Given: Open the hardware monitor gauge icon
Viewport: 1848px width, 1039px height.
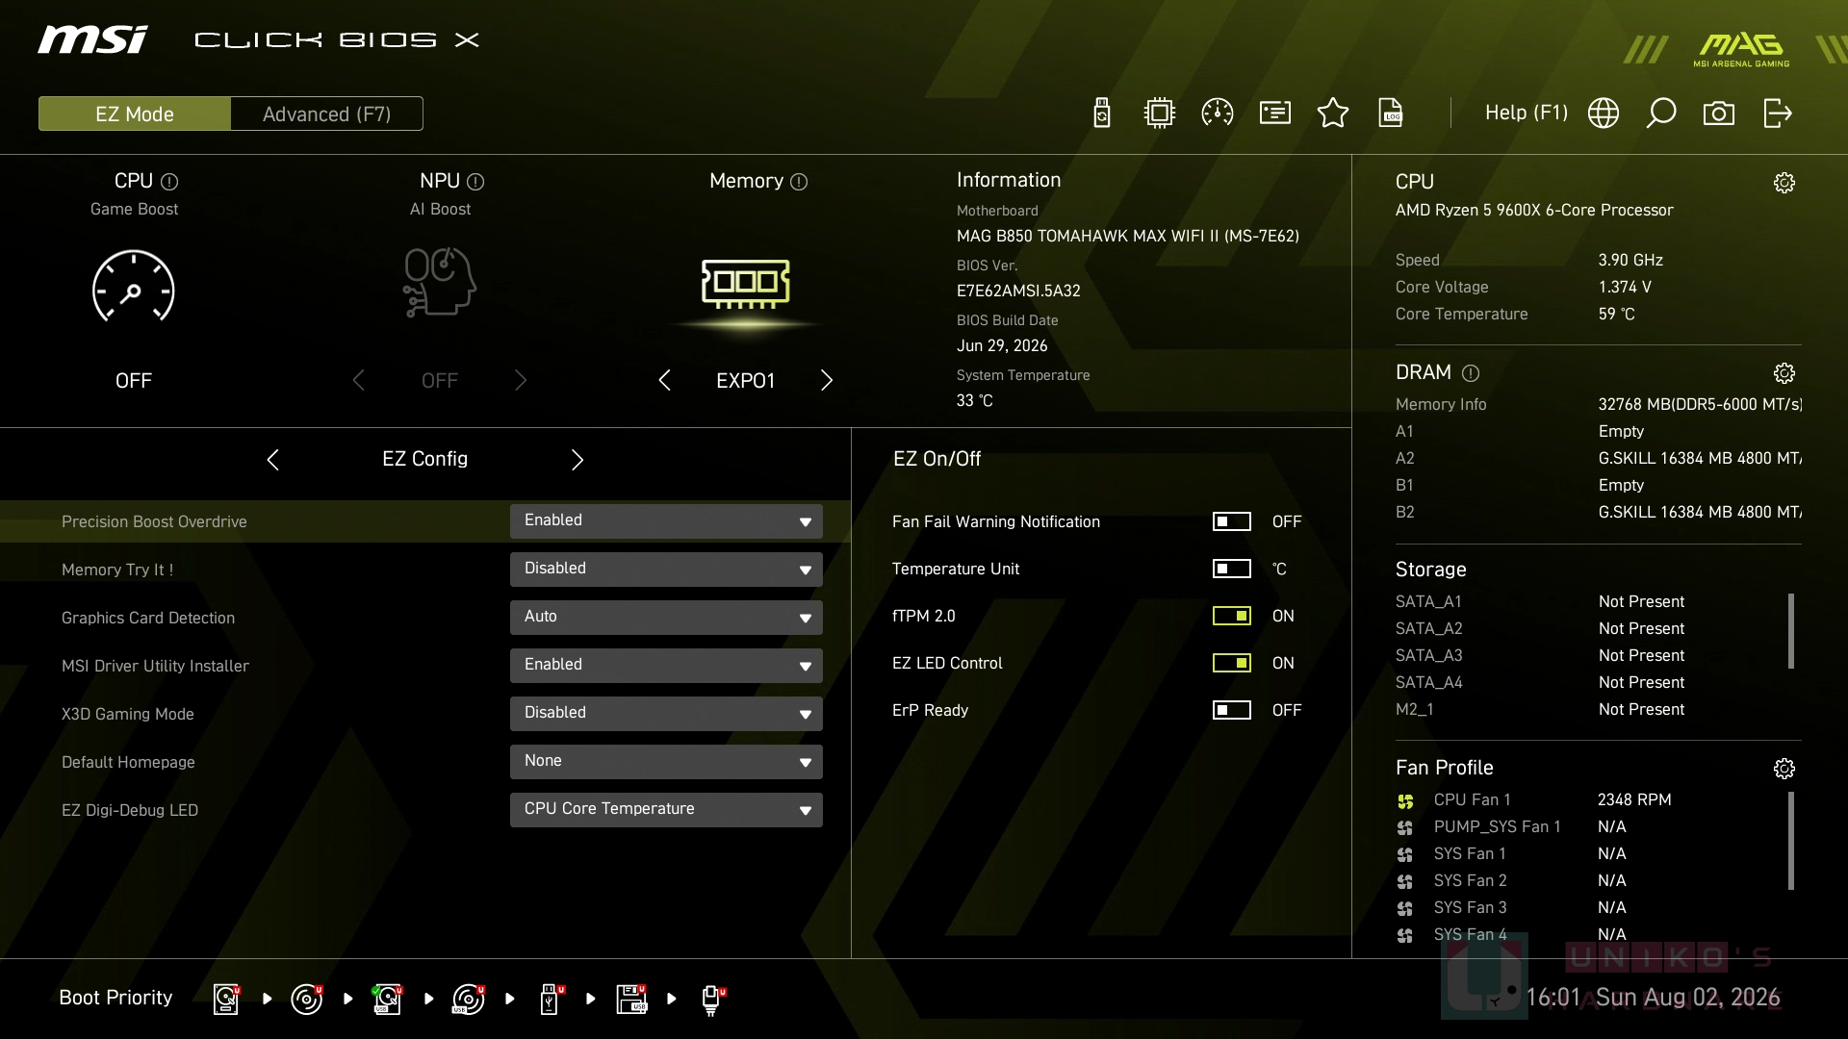Looking at the screenshot, I should point(1218,114).
